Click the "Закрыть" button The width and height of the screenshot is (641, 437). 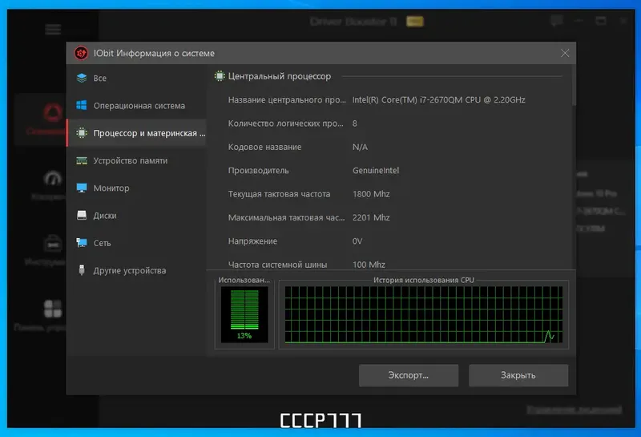tap(518, 375)
